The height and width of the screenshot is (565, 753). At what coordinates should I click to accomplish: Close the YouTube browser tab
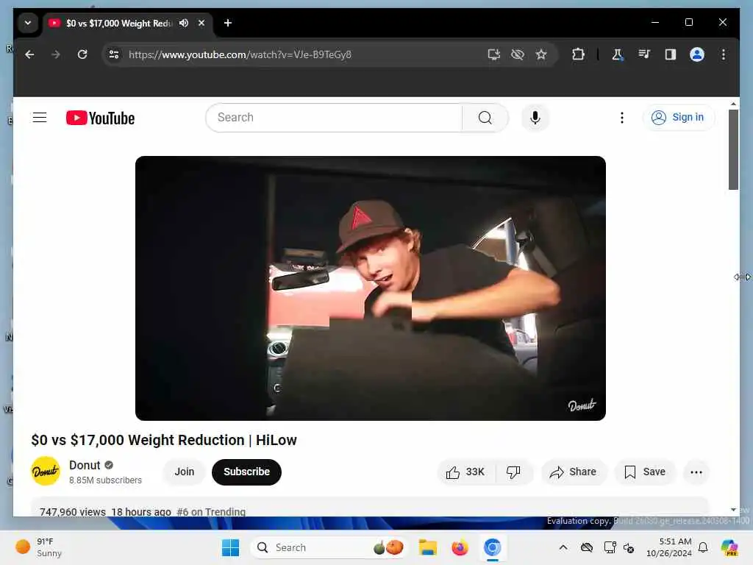pyautogui.click(x=201, y=23)
